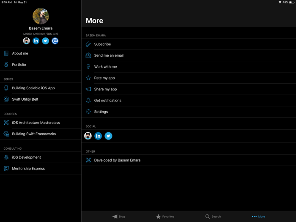This screenshot has height=222, width=296.
Task: Tap Share my app text
Action: [x=106, y=89]
